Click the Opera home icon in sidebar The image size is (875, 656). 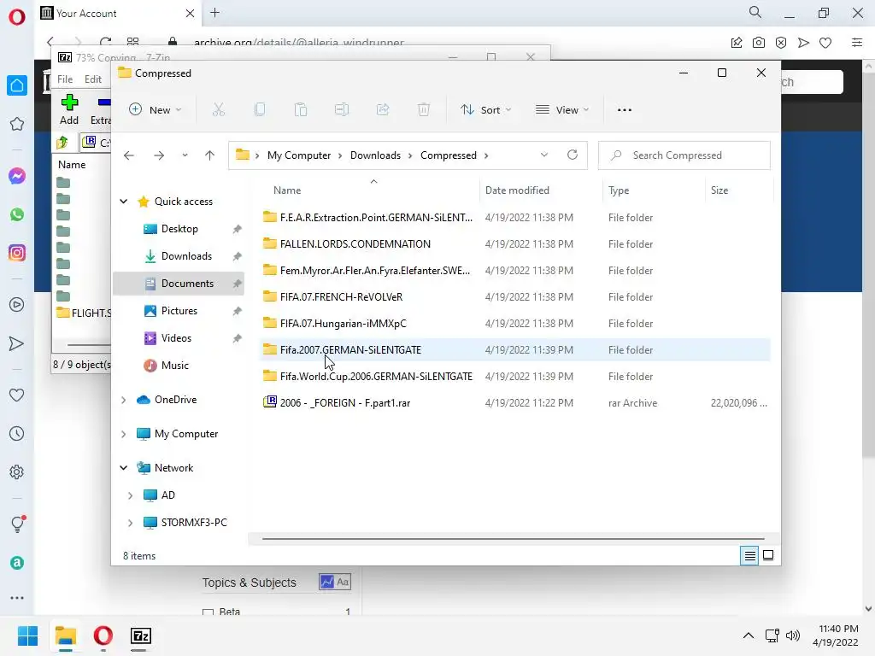(17, 85)
